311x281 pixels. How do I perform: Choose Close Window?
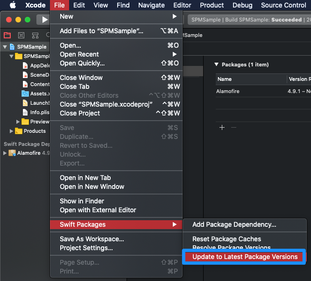(x=116, y=78)
